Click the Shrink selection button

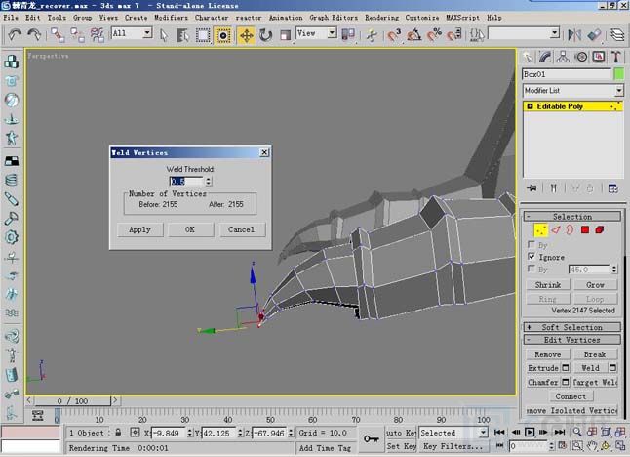pos(548,285)
